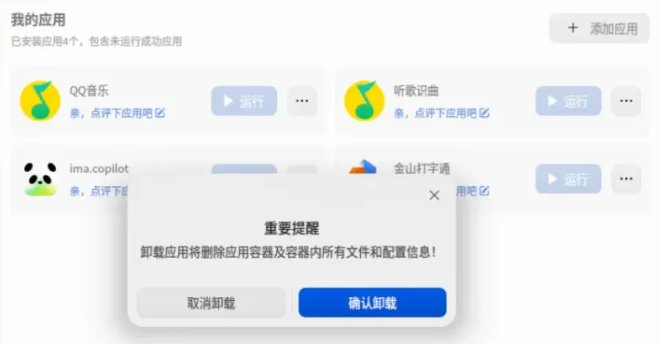Click the 添加应用 button

coord(599,28)
